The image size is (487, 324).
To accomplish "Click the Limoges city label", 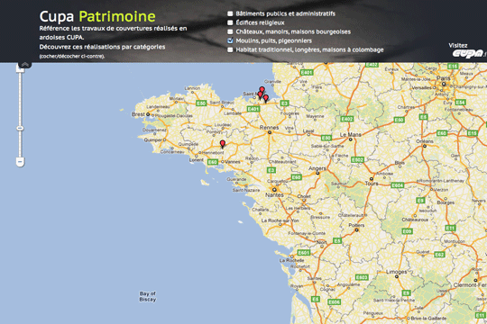I will point(396,272).
